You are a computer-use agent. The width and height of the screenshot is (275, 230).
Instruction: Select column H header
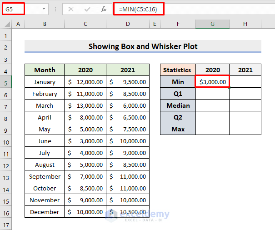pos(245,24)
